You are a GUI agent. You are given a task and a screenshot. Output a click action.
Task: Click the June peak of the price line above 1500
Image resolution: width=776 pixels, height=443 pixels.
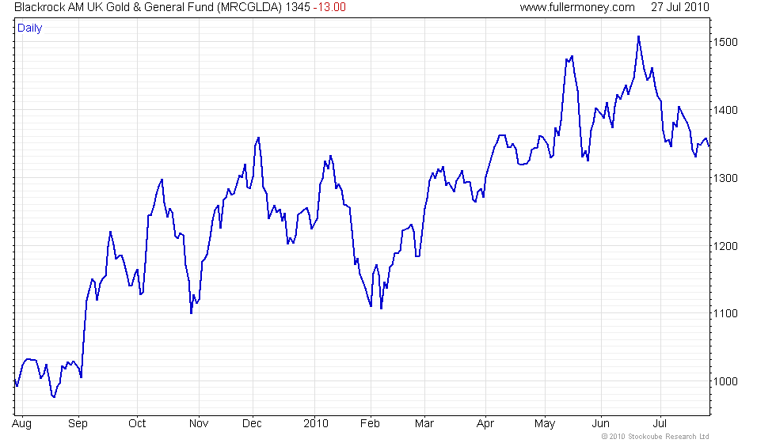(638, 36)
